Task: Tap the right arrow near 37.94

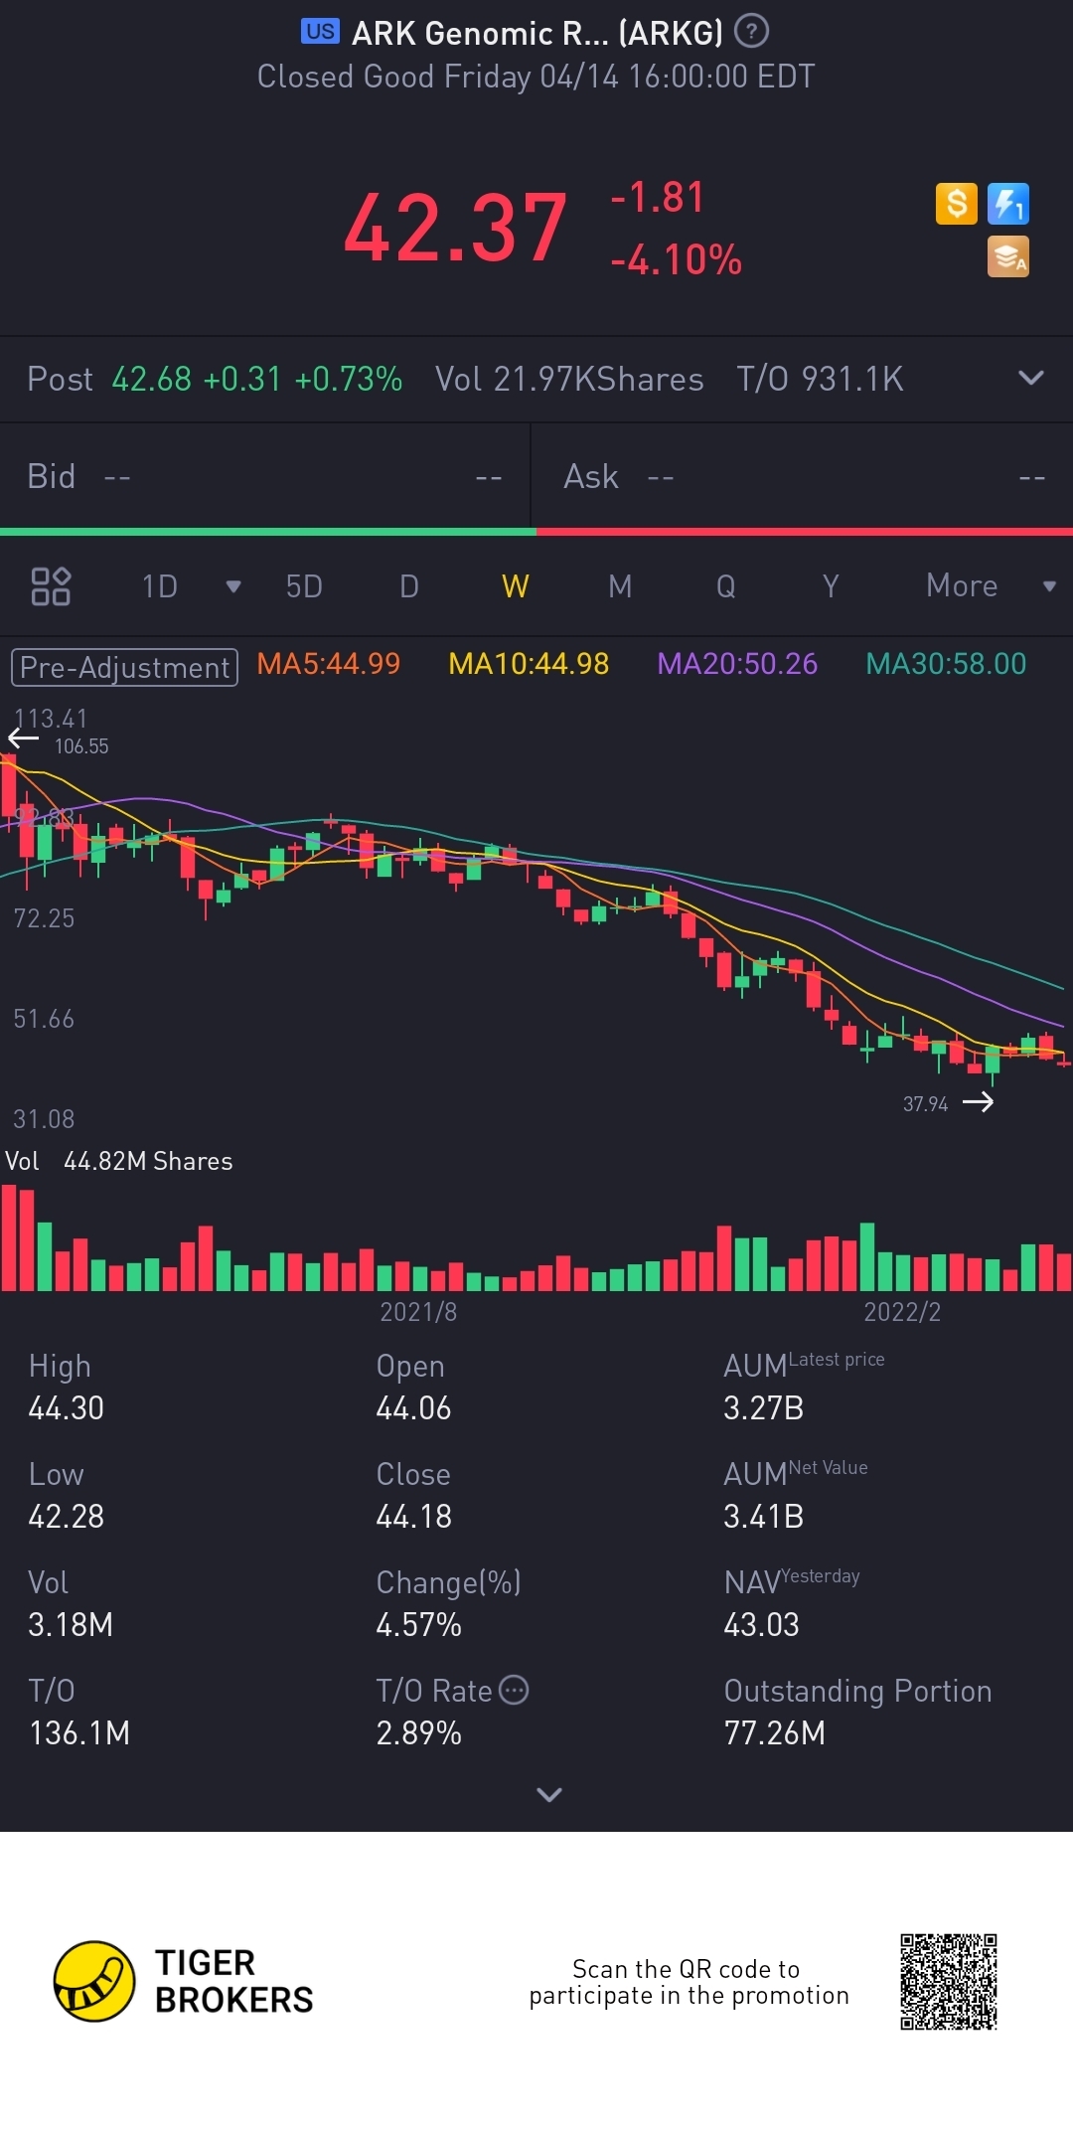Action: coord(978,1101)
